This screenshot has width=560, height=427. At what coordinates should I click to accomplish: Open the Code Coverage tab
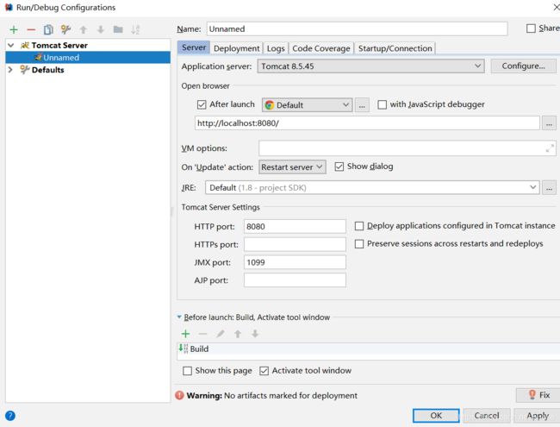[x=321, y=48]
